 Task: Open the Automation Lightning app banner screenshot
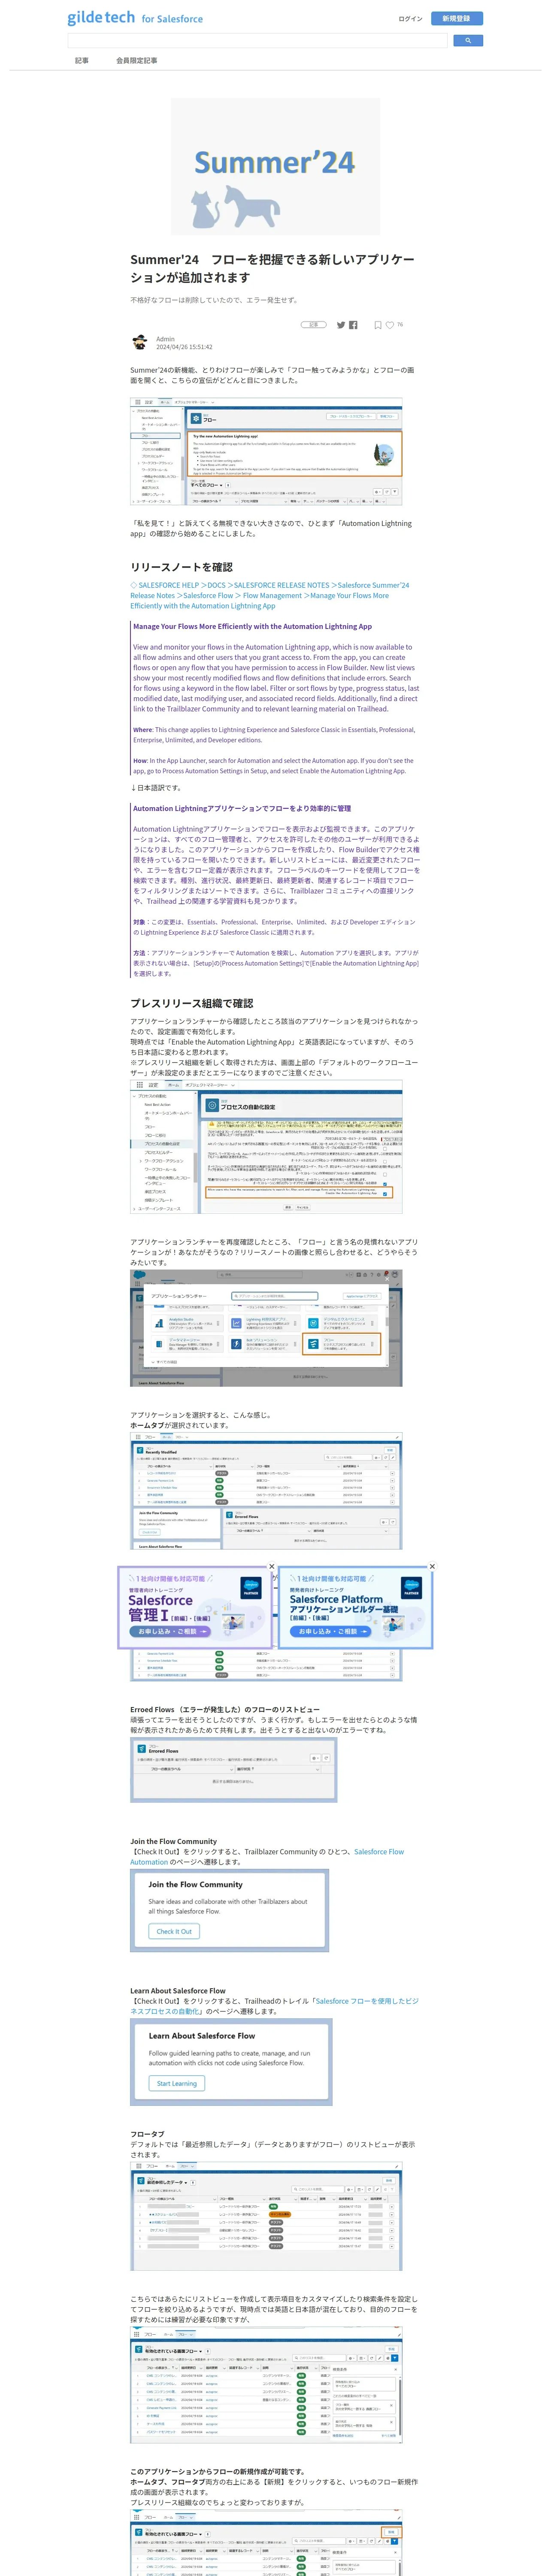[266, 451]
